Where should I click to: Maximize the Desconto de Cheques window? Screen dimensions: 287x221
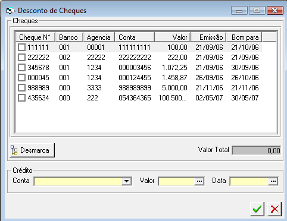(x=257, y=11)
